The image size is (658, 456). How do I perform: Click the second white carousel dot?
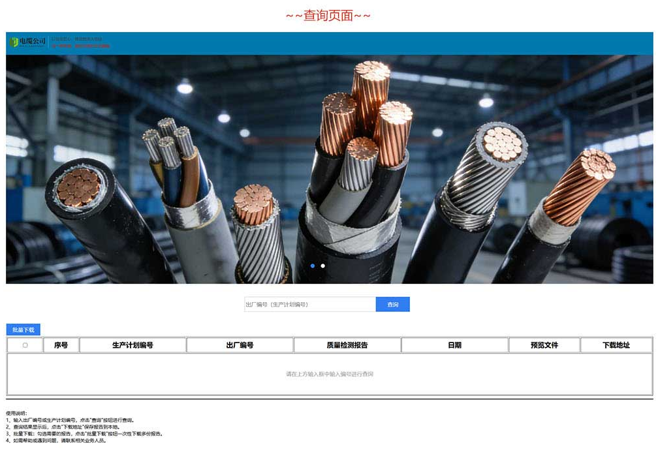[322, 266]
